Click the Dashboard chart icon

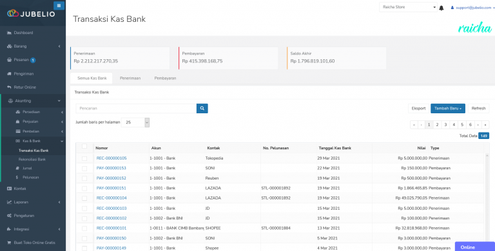9,33
